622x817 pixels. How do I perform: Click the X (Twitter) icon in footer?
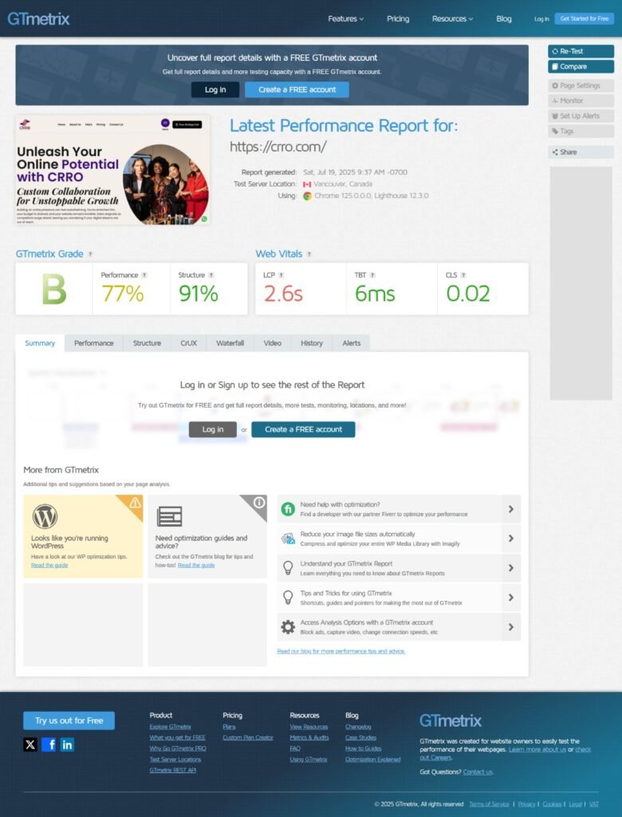(30, 744)
